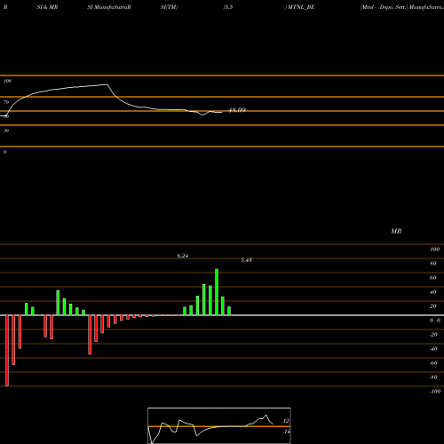Image resolution: width=444 pixels, height=444 pixels.
Task: Click the 5.48 value above the bars
Action: [x=246, y=260]
